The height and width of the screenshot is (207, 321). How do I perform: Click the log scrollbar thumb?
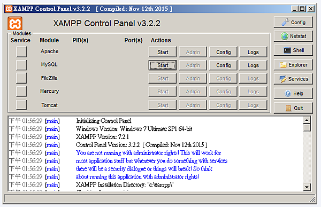click(x=307, y=128)
